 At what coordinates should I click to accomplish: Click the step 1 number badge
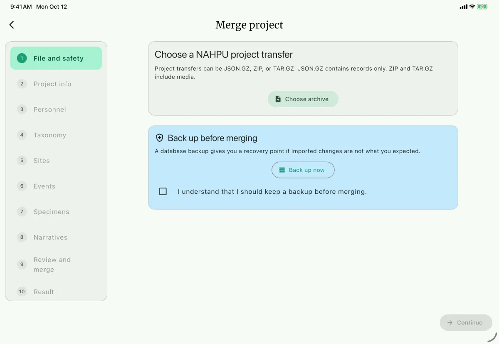[22, 58]
